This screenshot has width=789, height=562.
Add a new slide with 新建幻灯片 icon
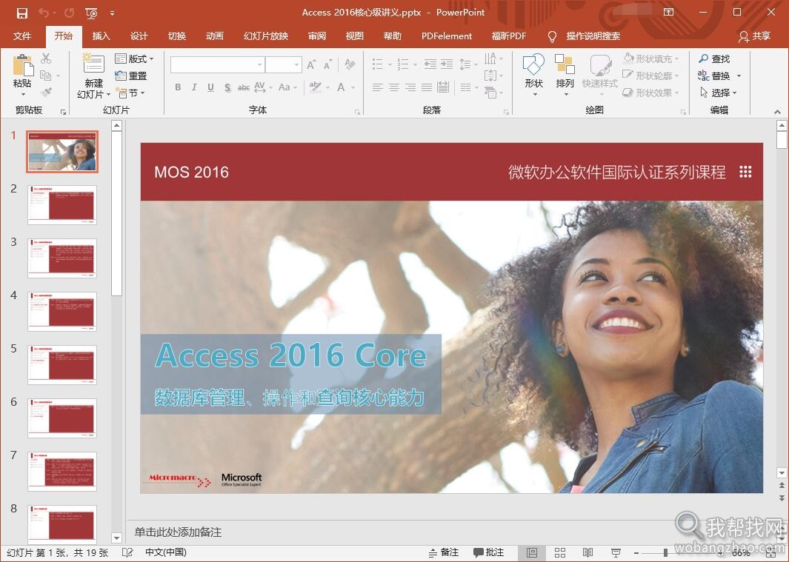pos(93,64)
